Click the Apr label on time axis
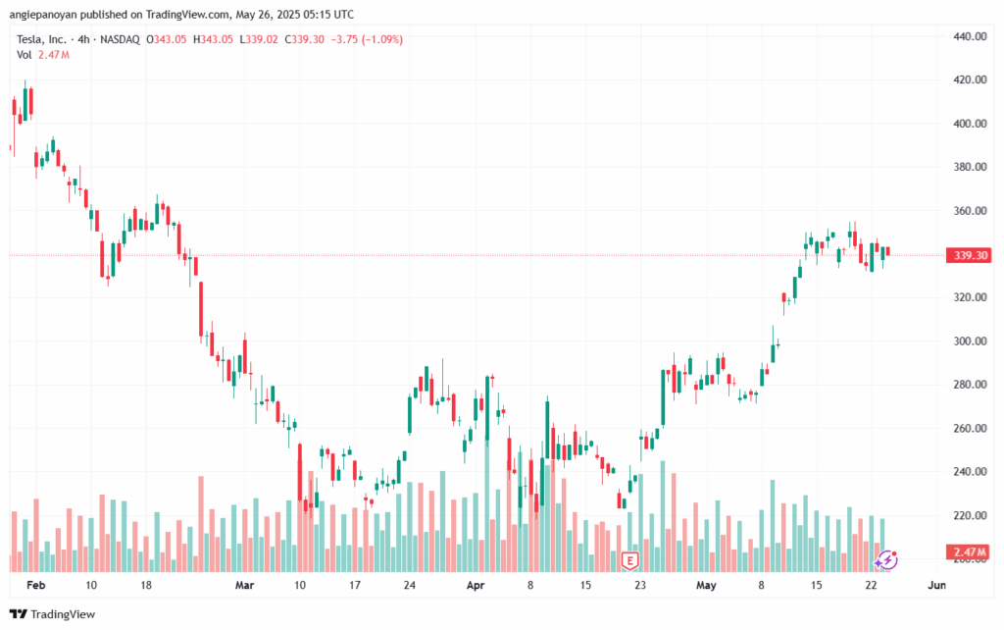 476,585
